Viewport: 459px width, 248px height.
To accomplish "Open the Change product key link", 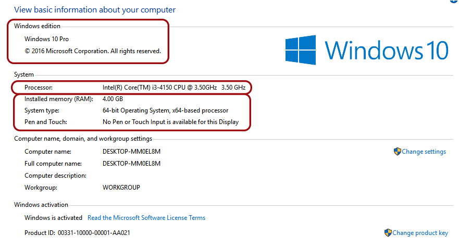I will [x=420, y=233].
